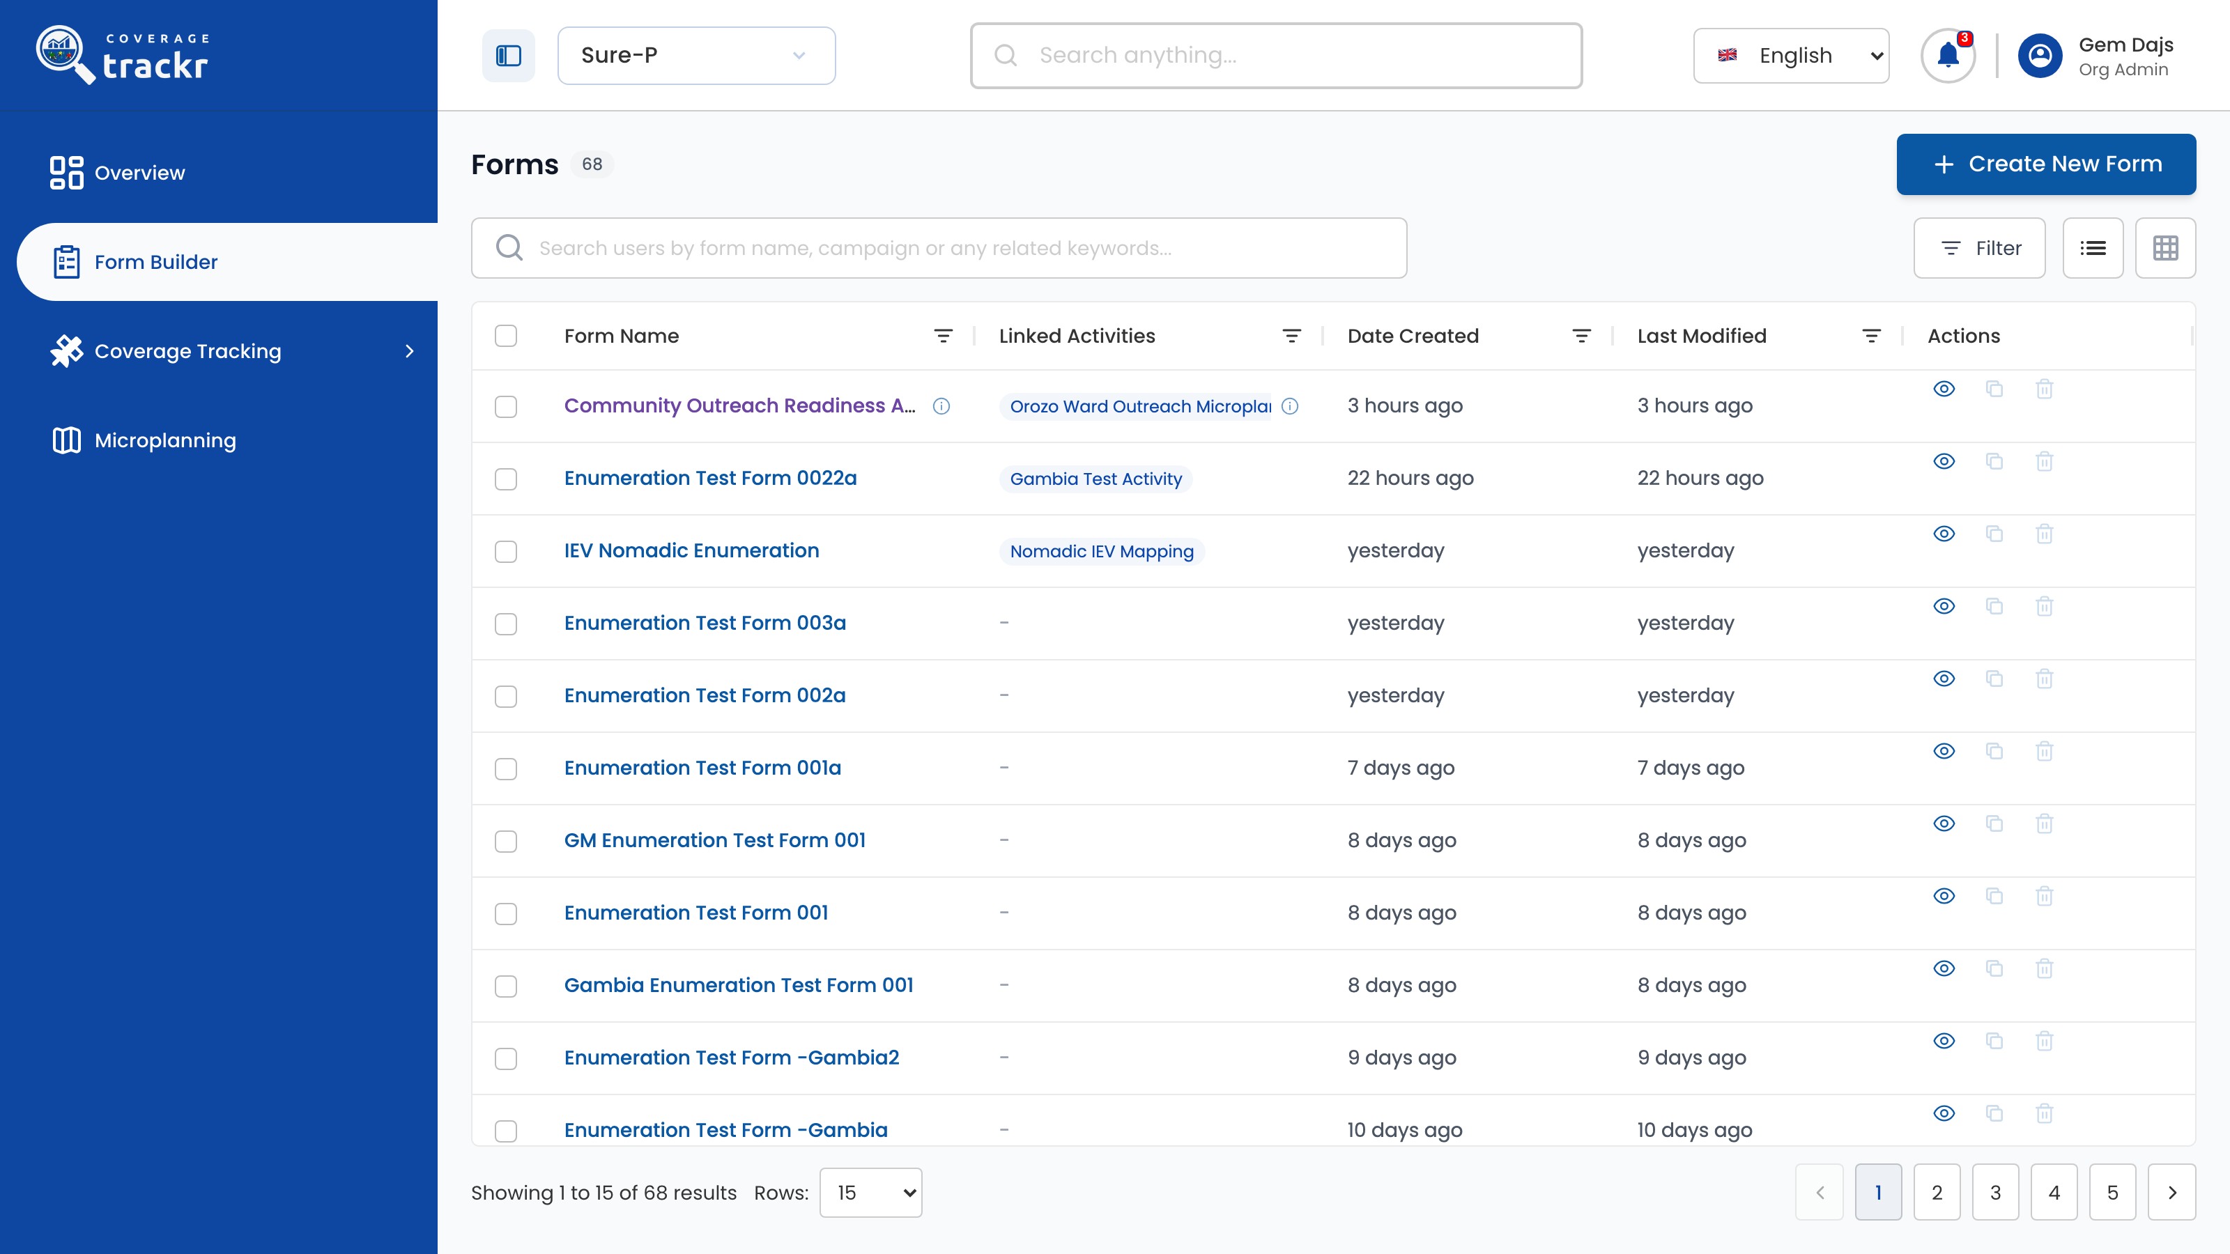The width and height of the screenshot is (2230, 1254).
Task: Delete Enumeration Test Form 0022a
Action: point(2045,461)
